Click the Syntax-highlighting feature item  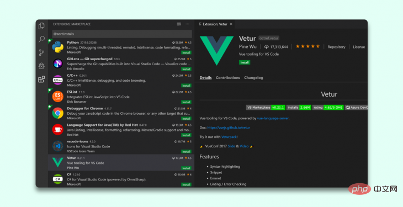225,167
